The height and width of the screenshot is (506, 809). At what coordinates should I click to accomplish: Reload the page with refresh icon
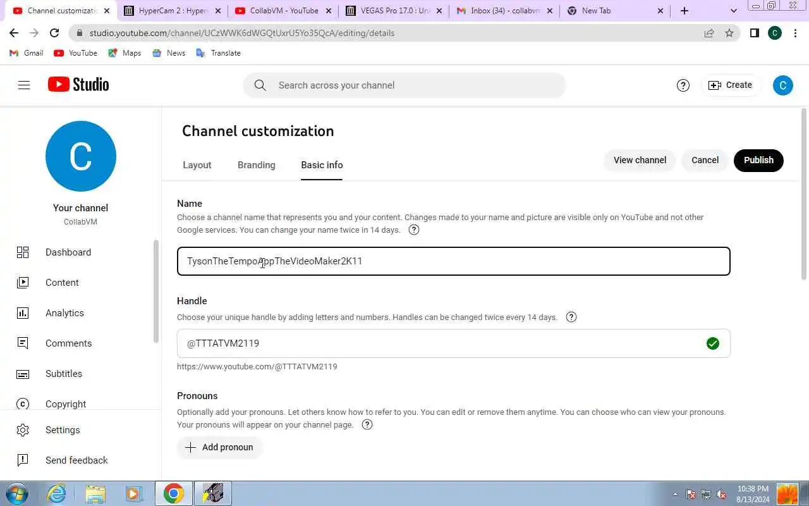(x=54, y=33)
